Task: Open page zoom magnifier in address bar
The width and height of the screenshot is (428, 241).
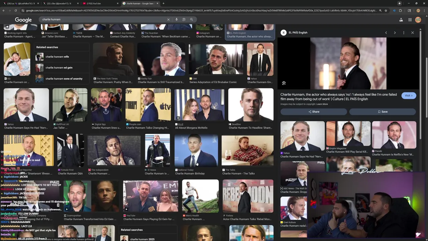Action: (380, 11)
